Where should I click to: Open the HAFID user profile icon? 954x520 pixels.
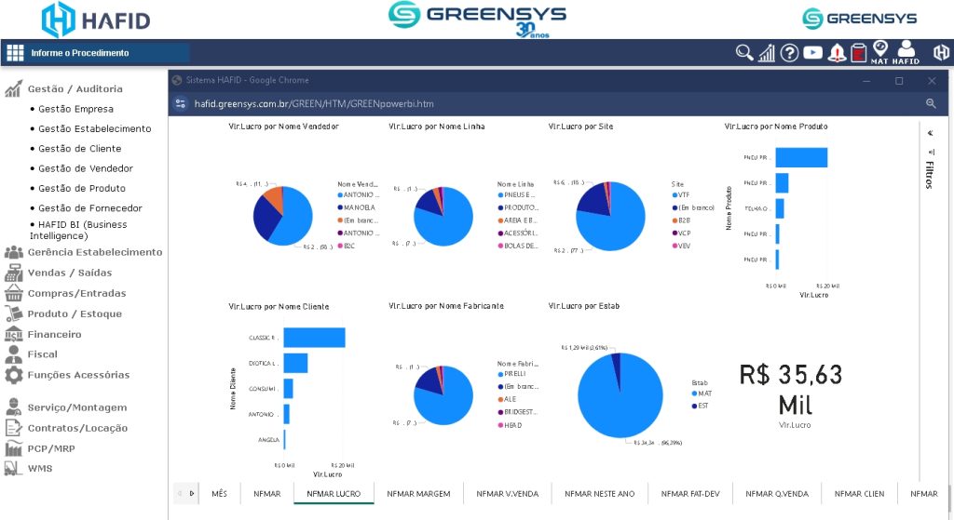click(906, 50)
